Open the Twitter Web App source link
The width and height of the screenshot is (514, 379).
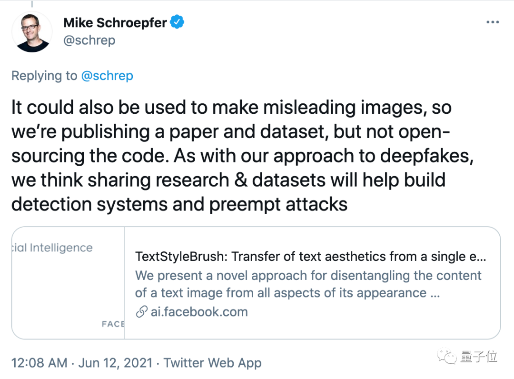(212, 363)
